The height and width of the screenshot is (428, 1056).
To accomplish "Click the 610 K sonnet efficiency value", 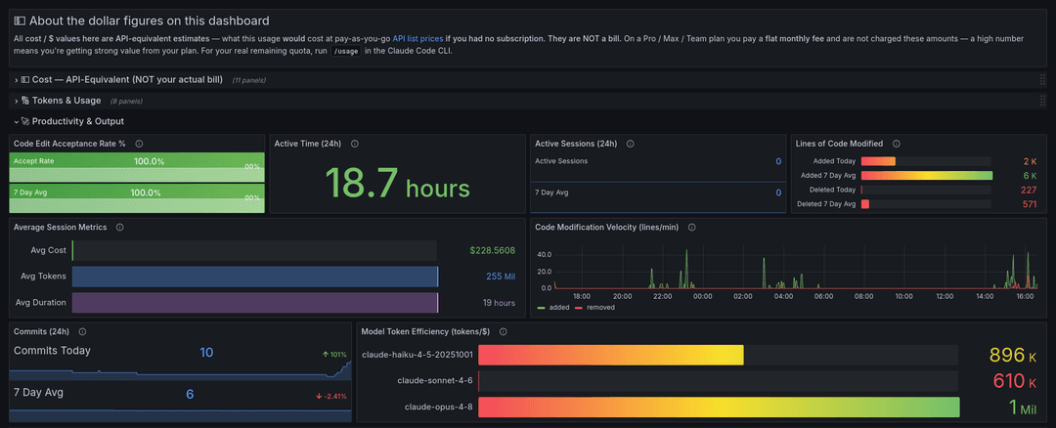I will click(1014, 381).
